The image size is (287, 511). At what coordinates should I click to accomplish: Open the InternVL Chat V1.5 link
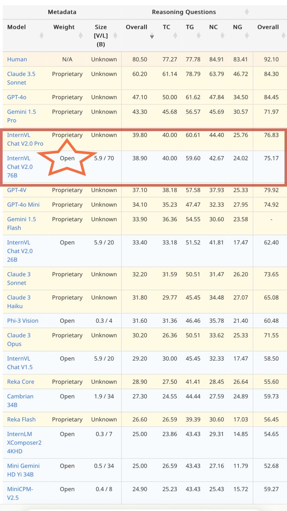pos(20,363)
